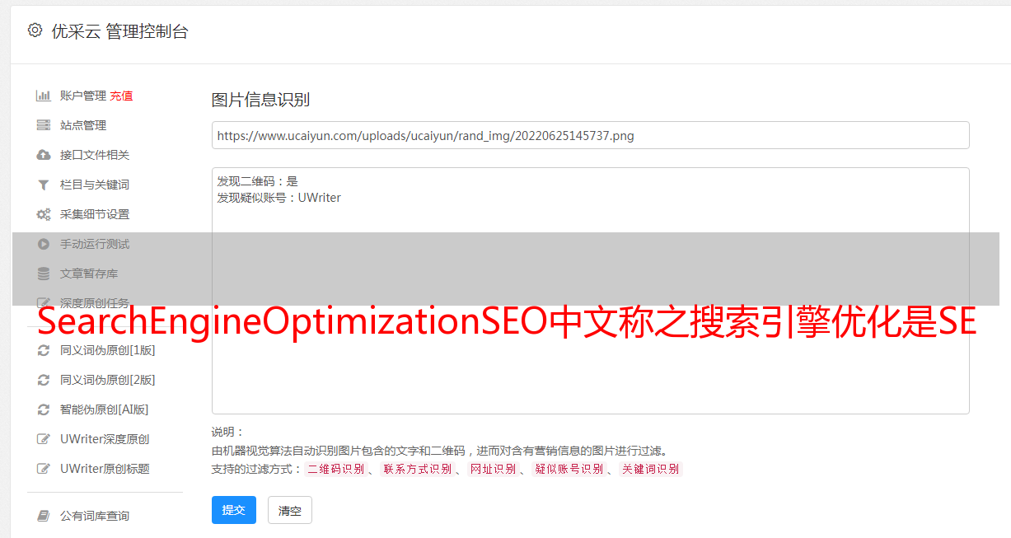Click the 关键词识别 tag
Viewport: 1011px width, 538px height.
[651, 469]
